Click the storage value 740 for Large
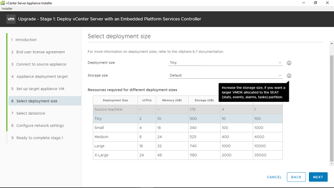Viewport: 334px width, 188px height. coord(193,146)
